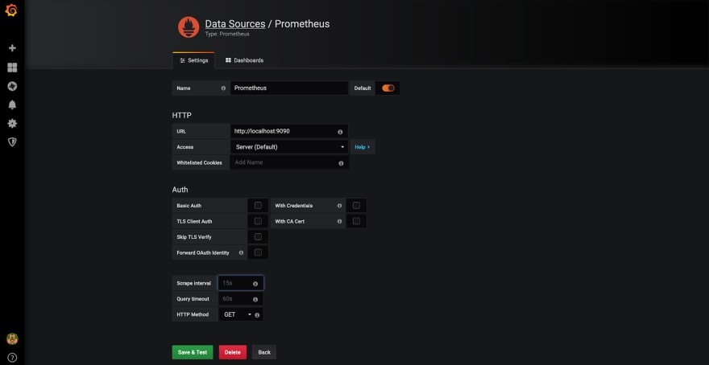Enable the With CA Cert checkbox
Image resolution: width=709 pixels, height=365 pixels.
click(356, 221)
